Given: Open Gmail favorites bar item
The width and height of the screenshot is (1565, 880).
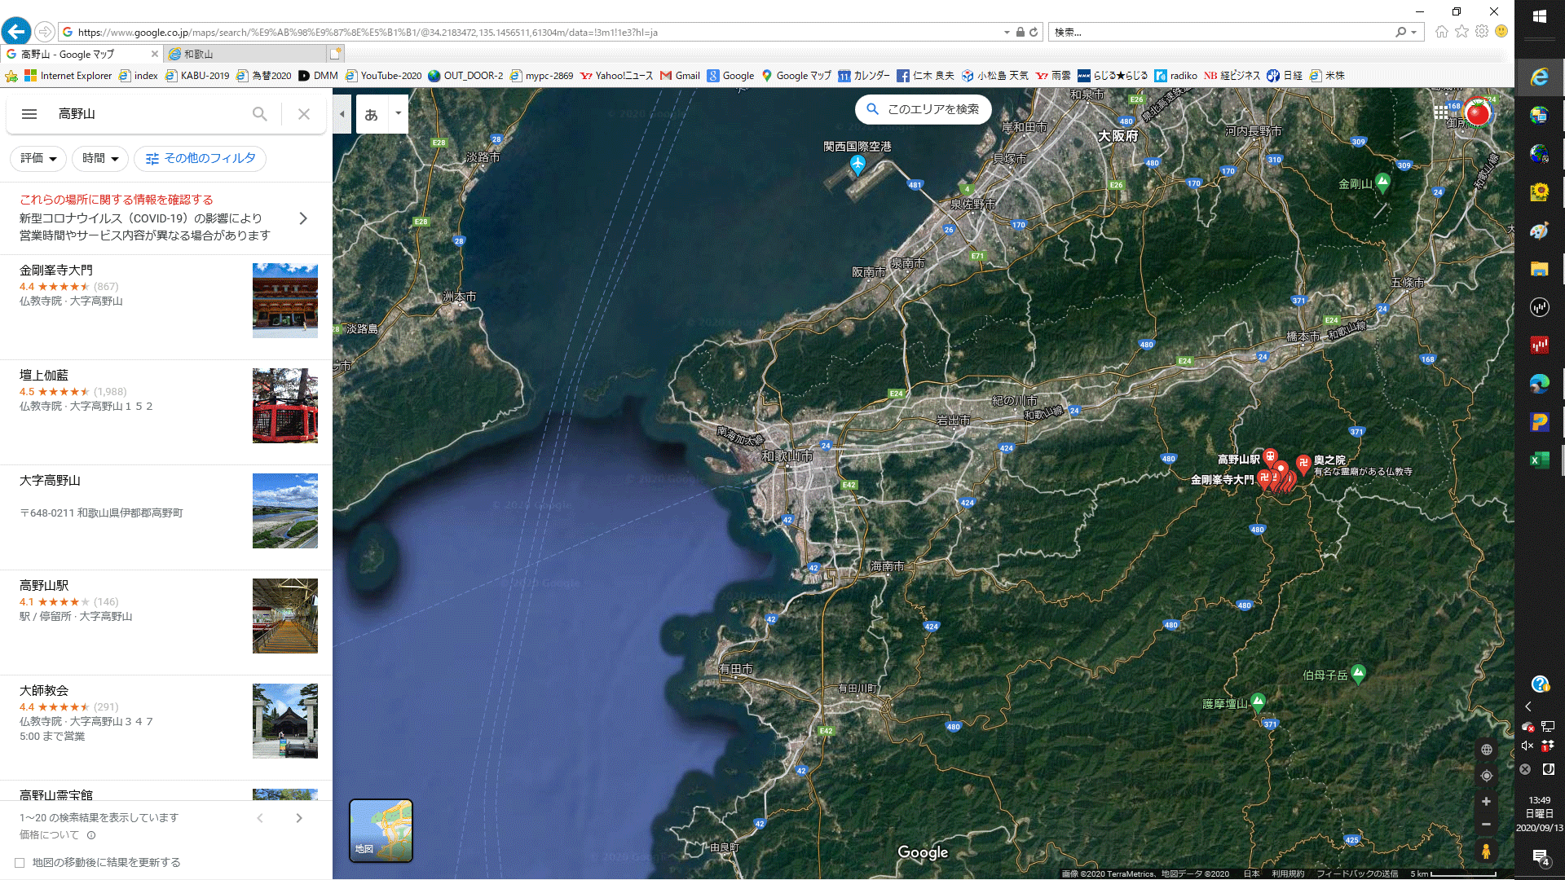Looking at the screenshot, I should (680, 76).
